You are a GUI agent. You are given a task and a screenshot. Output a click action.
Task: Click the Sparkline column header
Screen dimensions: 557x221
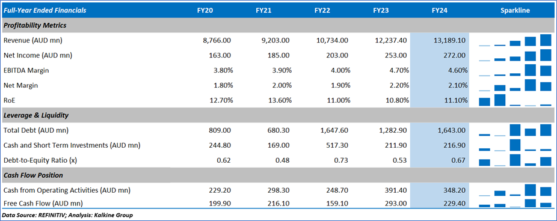pos(515,10)
